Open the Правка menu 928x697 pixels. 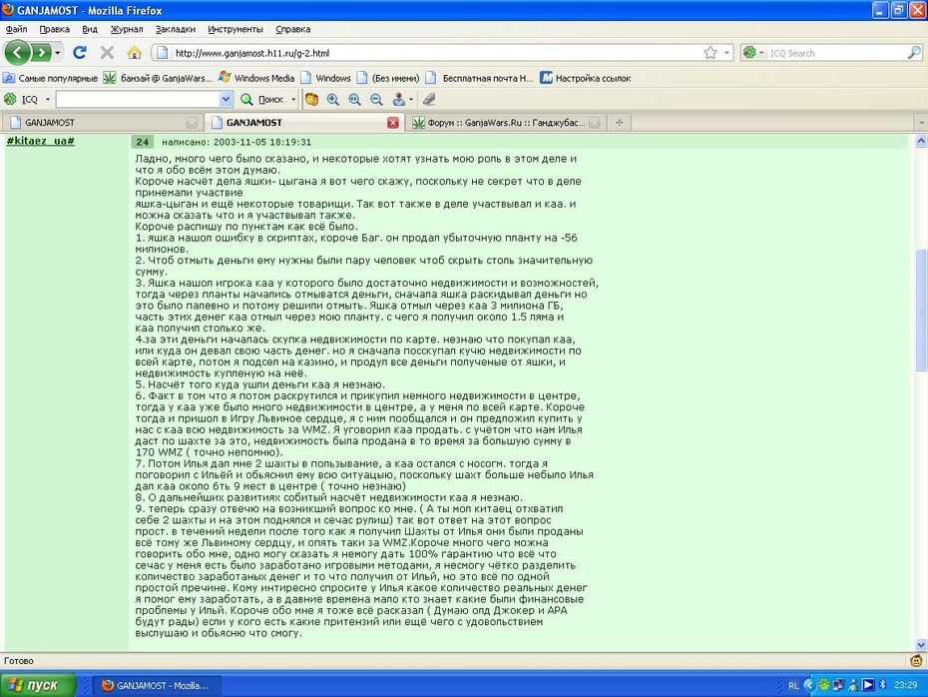coord(55,29)
